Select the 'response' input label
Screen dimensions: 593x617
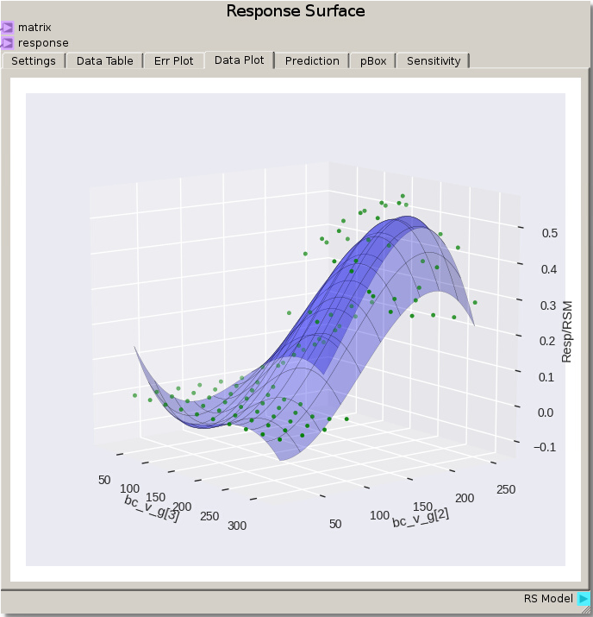click(x=43, y=42)
